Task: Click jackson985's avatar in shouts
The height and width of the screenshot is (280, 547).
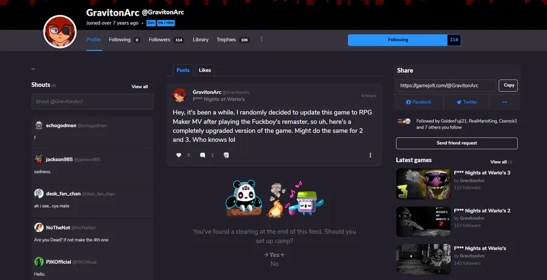Action: click(x=39, y=159)
